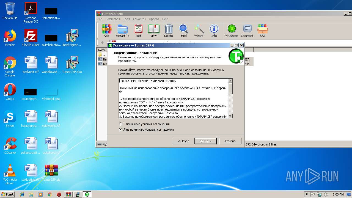Select the Firefox desktop shortcut
Image resolution: width=352 pixels, height=198 pixels.
tap(10, 38)
